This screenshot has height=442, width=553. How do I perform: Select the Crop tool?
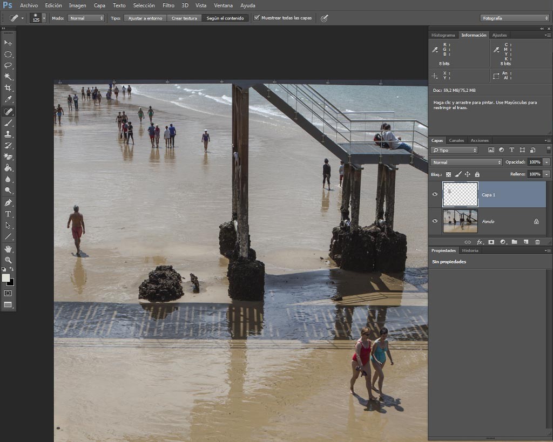tap(8, 88)
